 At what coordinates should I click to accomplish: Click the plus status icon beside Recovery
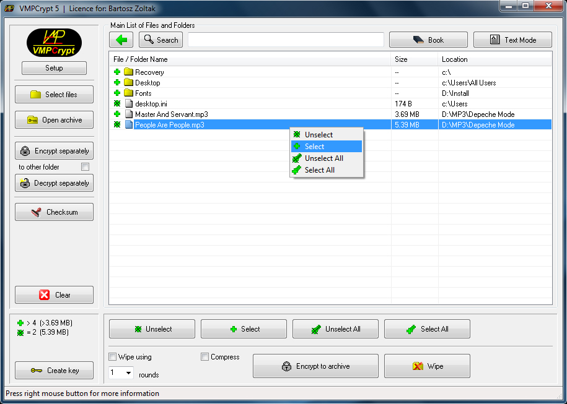[117, 72]
